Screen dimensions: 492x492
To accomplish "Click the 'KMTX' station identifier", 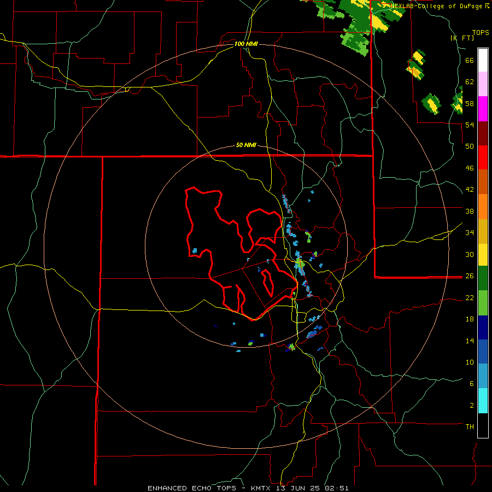I will 262,488.
